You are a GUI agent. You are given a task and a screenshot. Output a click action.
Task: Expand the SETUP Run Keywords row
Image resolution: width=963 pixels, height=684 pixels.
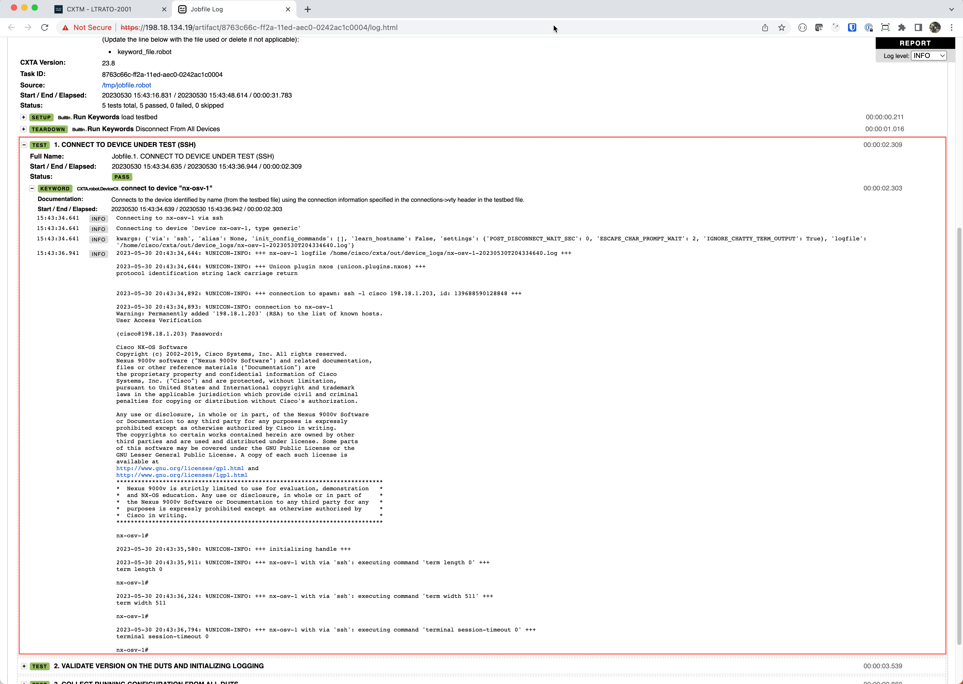click(x=24, y=117)
